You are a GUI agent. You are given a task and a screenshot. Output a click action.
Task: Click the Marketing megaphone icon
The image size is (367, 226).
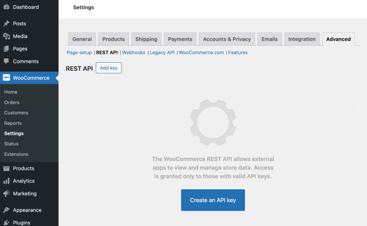7,193
